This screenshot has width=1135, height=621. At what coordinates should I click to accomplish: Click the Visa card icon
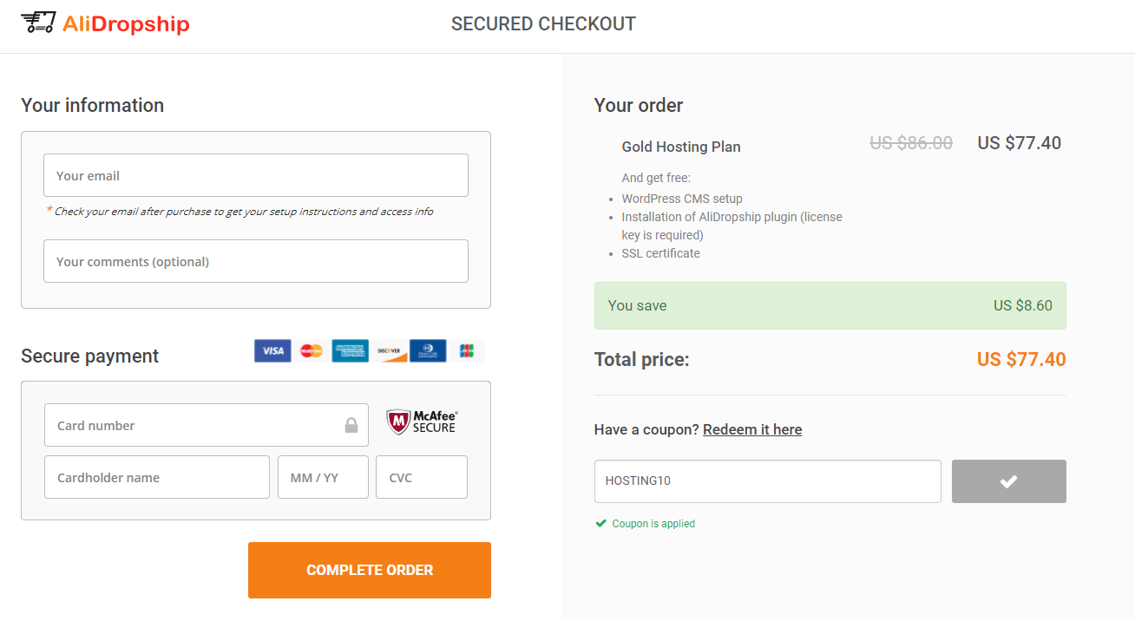click(272, 350)
